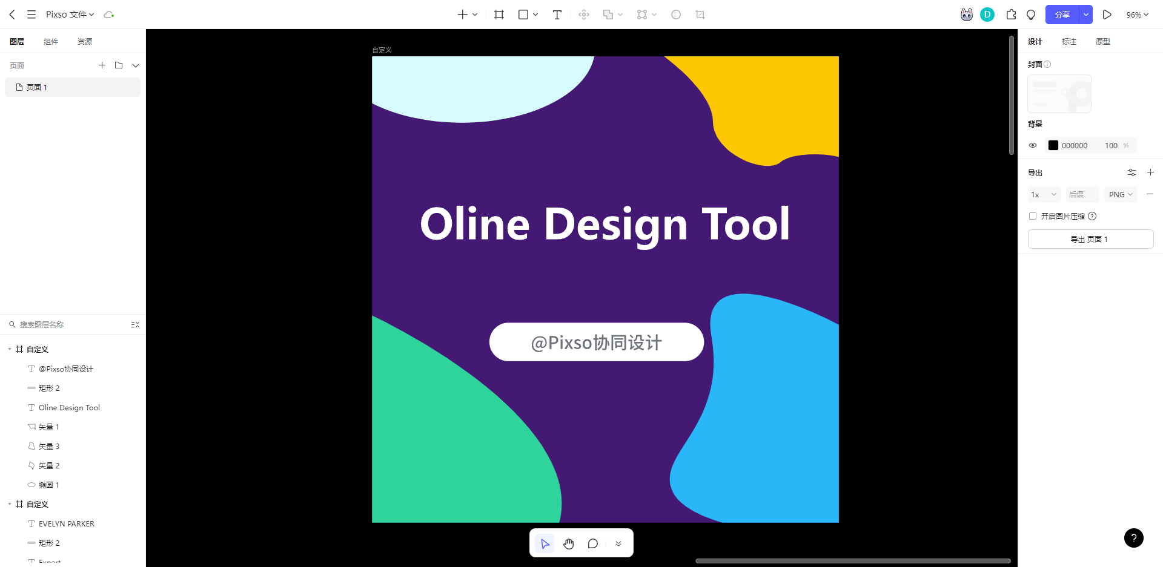
Task: Open export settings sliders icon
Action: [x=1132, y=172]
